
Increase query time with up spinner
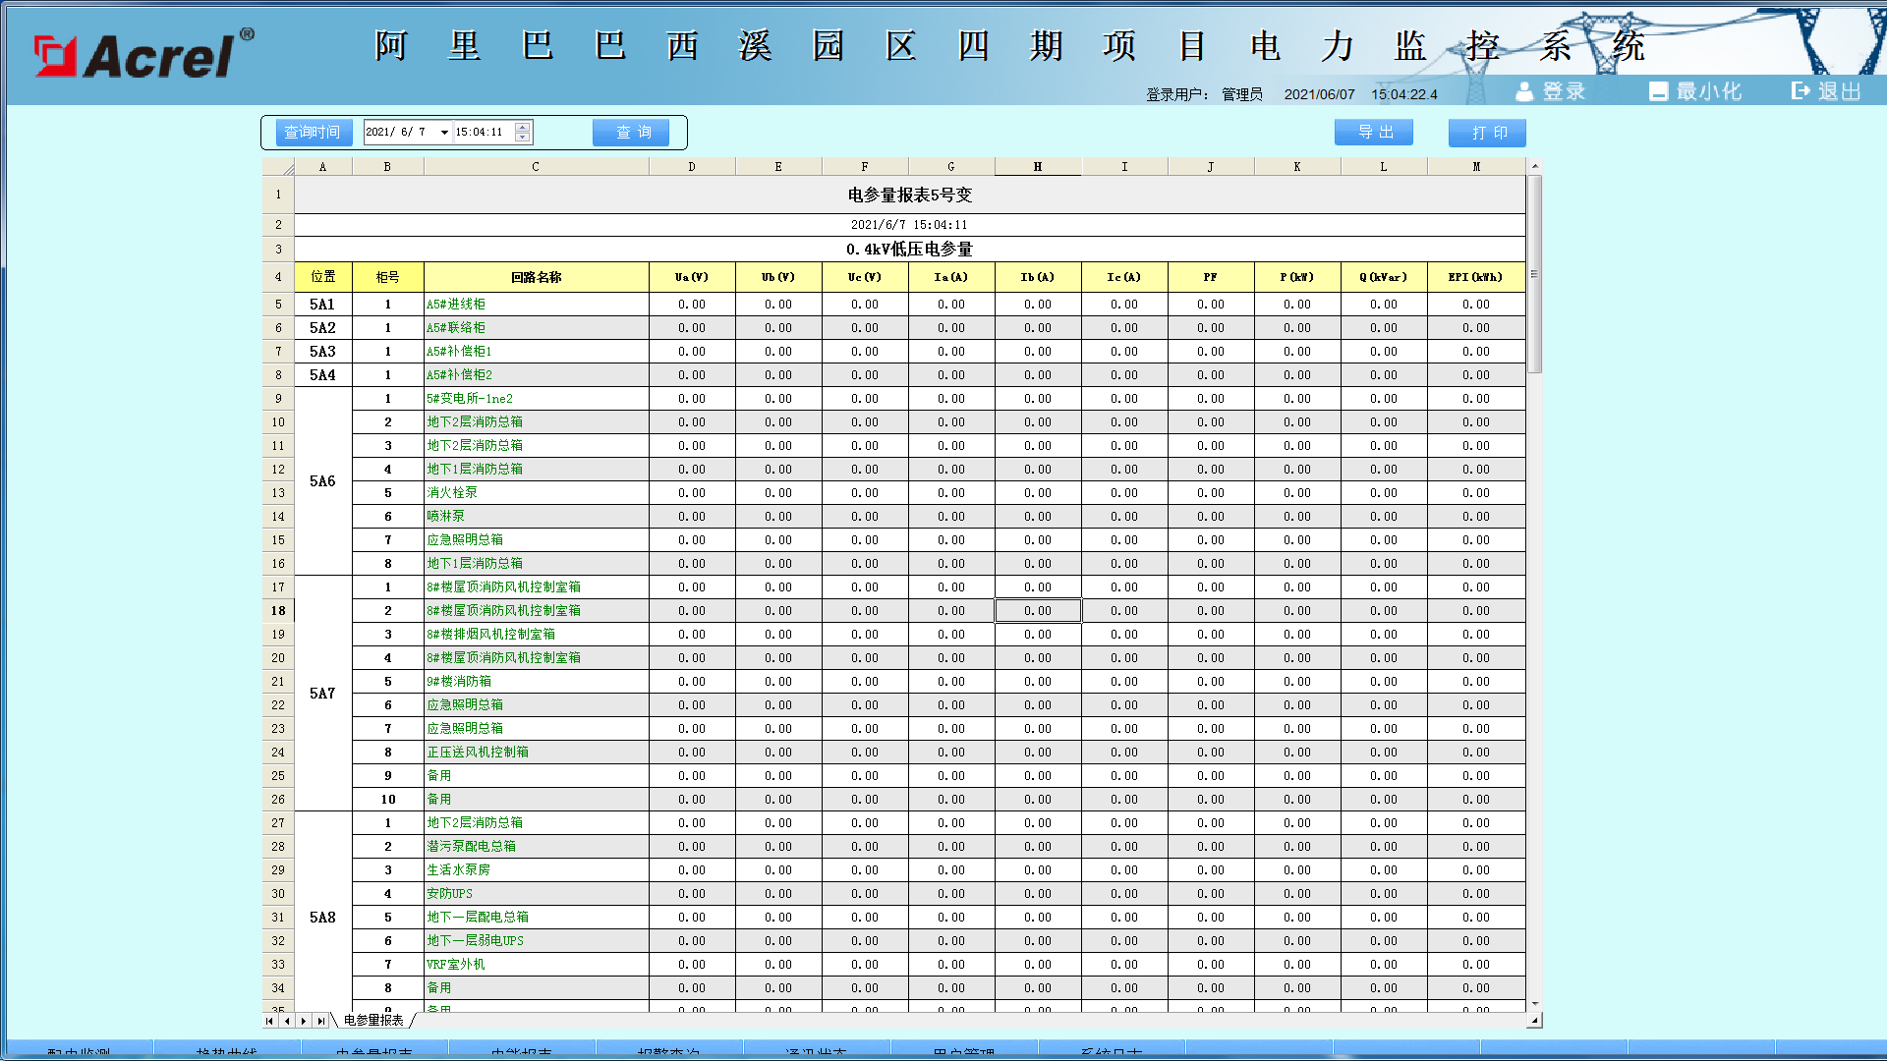click(x=523, y=127)
